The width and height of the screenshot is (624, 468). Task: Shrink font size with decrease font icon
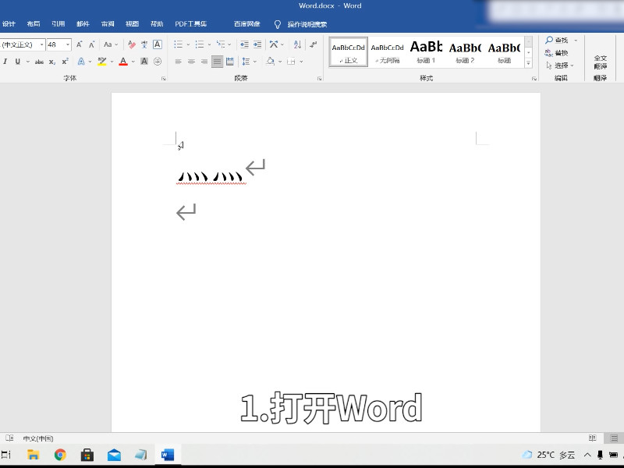tap(91, 44)
